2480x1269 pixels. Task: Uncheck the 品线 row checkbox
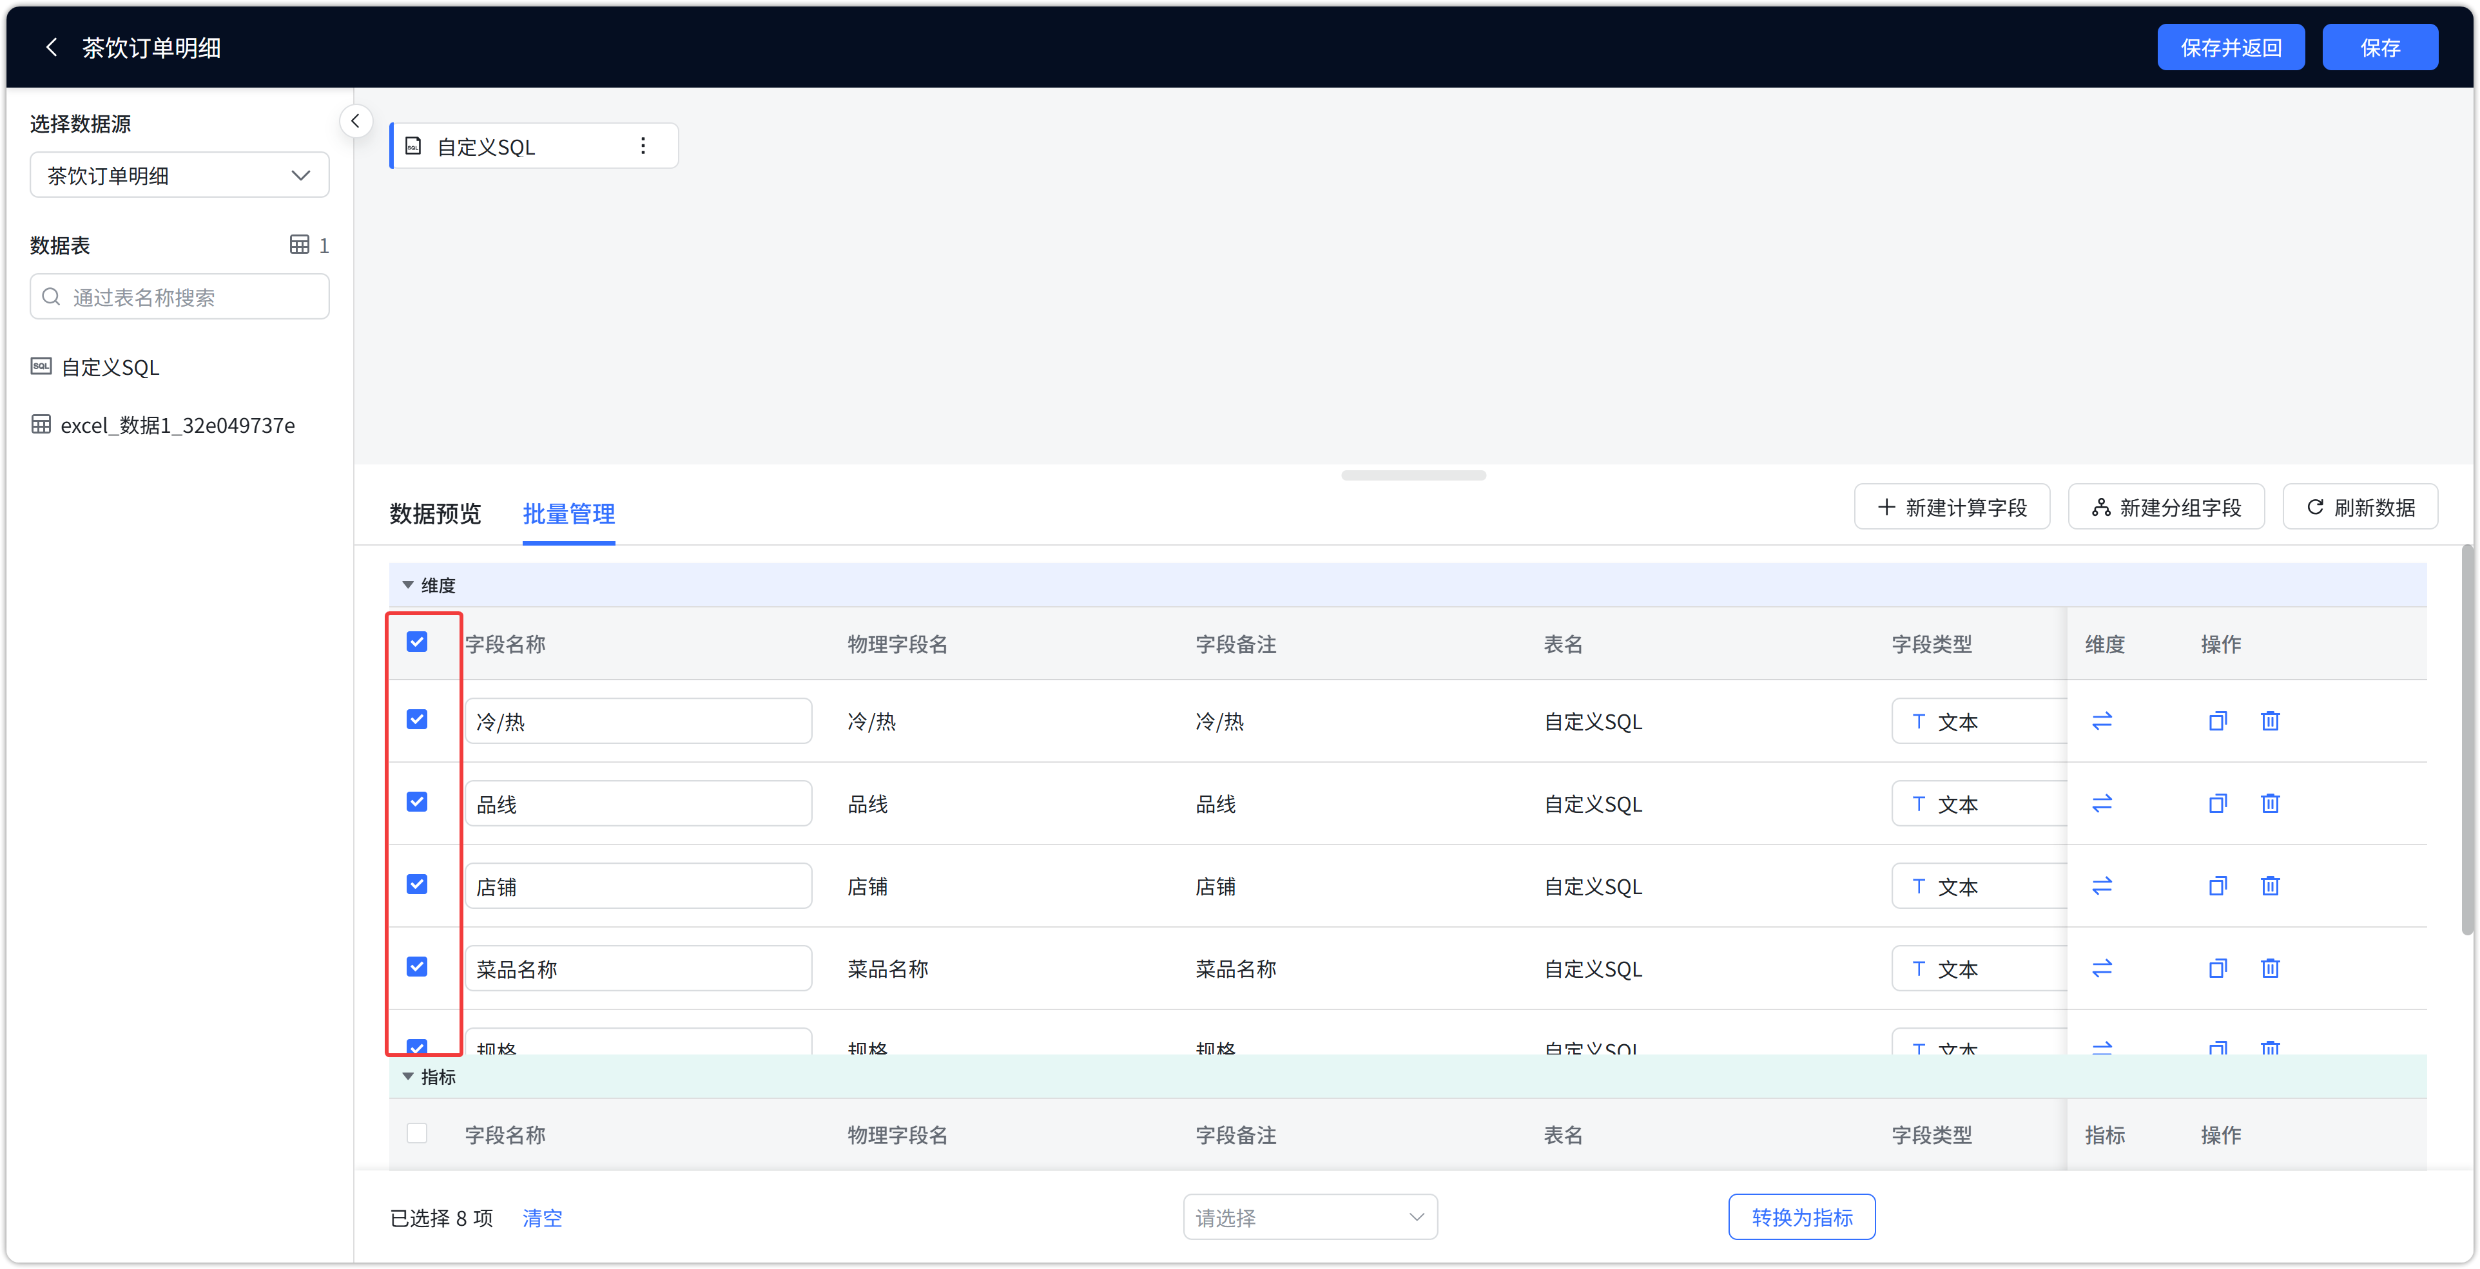tap(417, 803)
